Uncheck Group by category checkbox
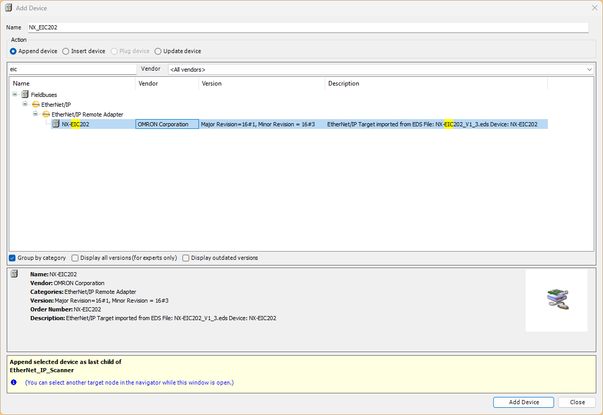This screenshot has width=603, height=415. 12,258
